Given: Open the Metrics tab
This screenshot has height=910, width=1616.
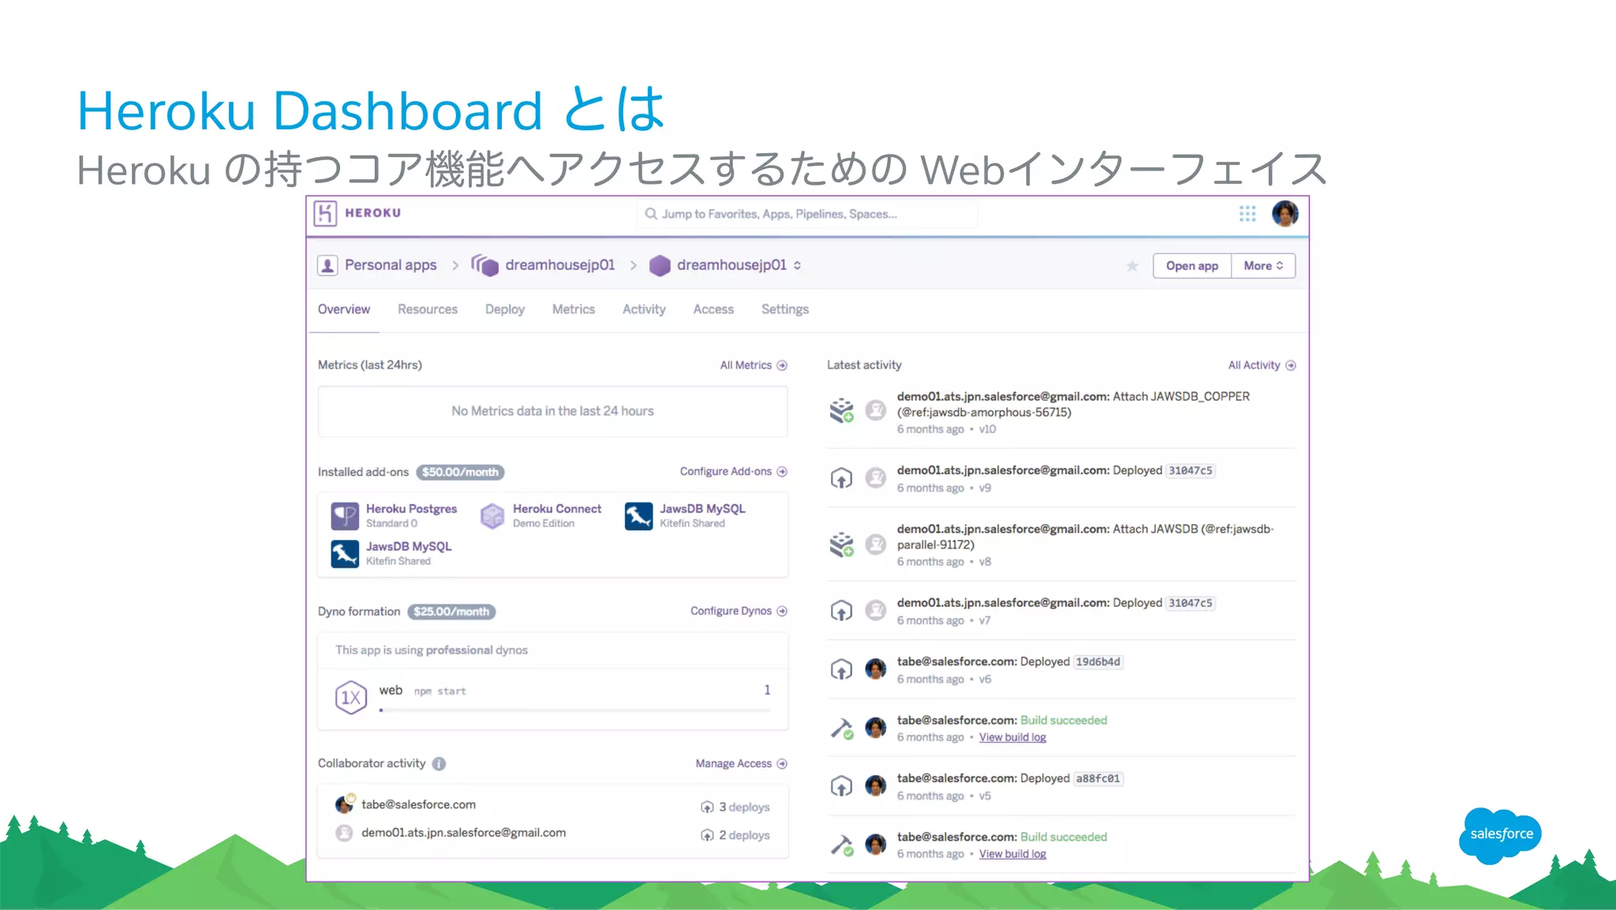Looking at the screenshot, I should (x=574, y=309).
